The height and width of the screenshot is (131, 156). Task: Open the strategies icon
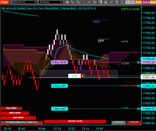[x=117, y=2]
